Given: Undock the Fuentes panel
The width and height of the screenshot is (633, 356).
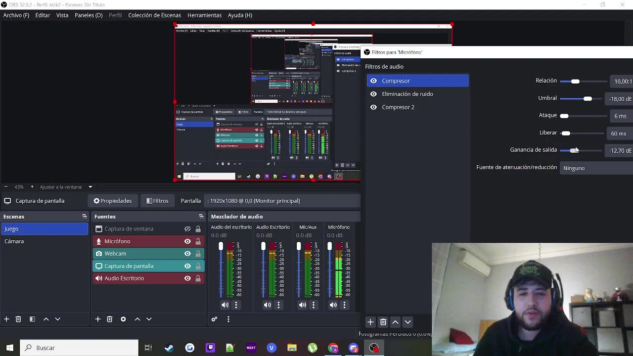Looking at the screenshot, I should click(x=201, y=217).
